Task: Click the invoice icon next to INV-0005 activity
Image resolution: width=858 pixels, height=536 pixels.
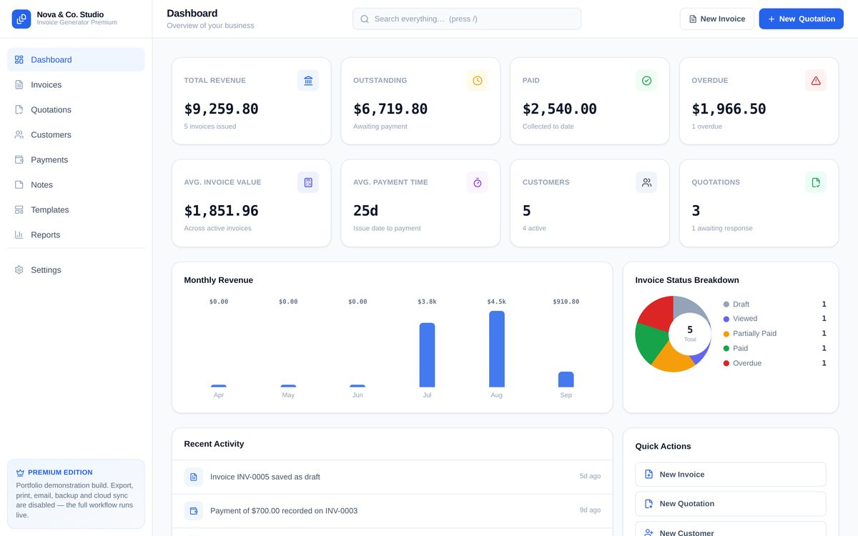Action: [x=194, y=477]
